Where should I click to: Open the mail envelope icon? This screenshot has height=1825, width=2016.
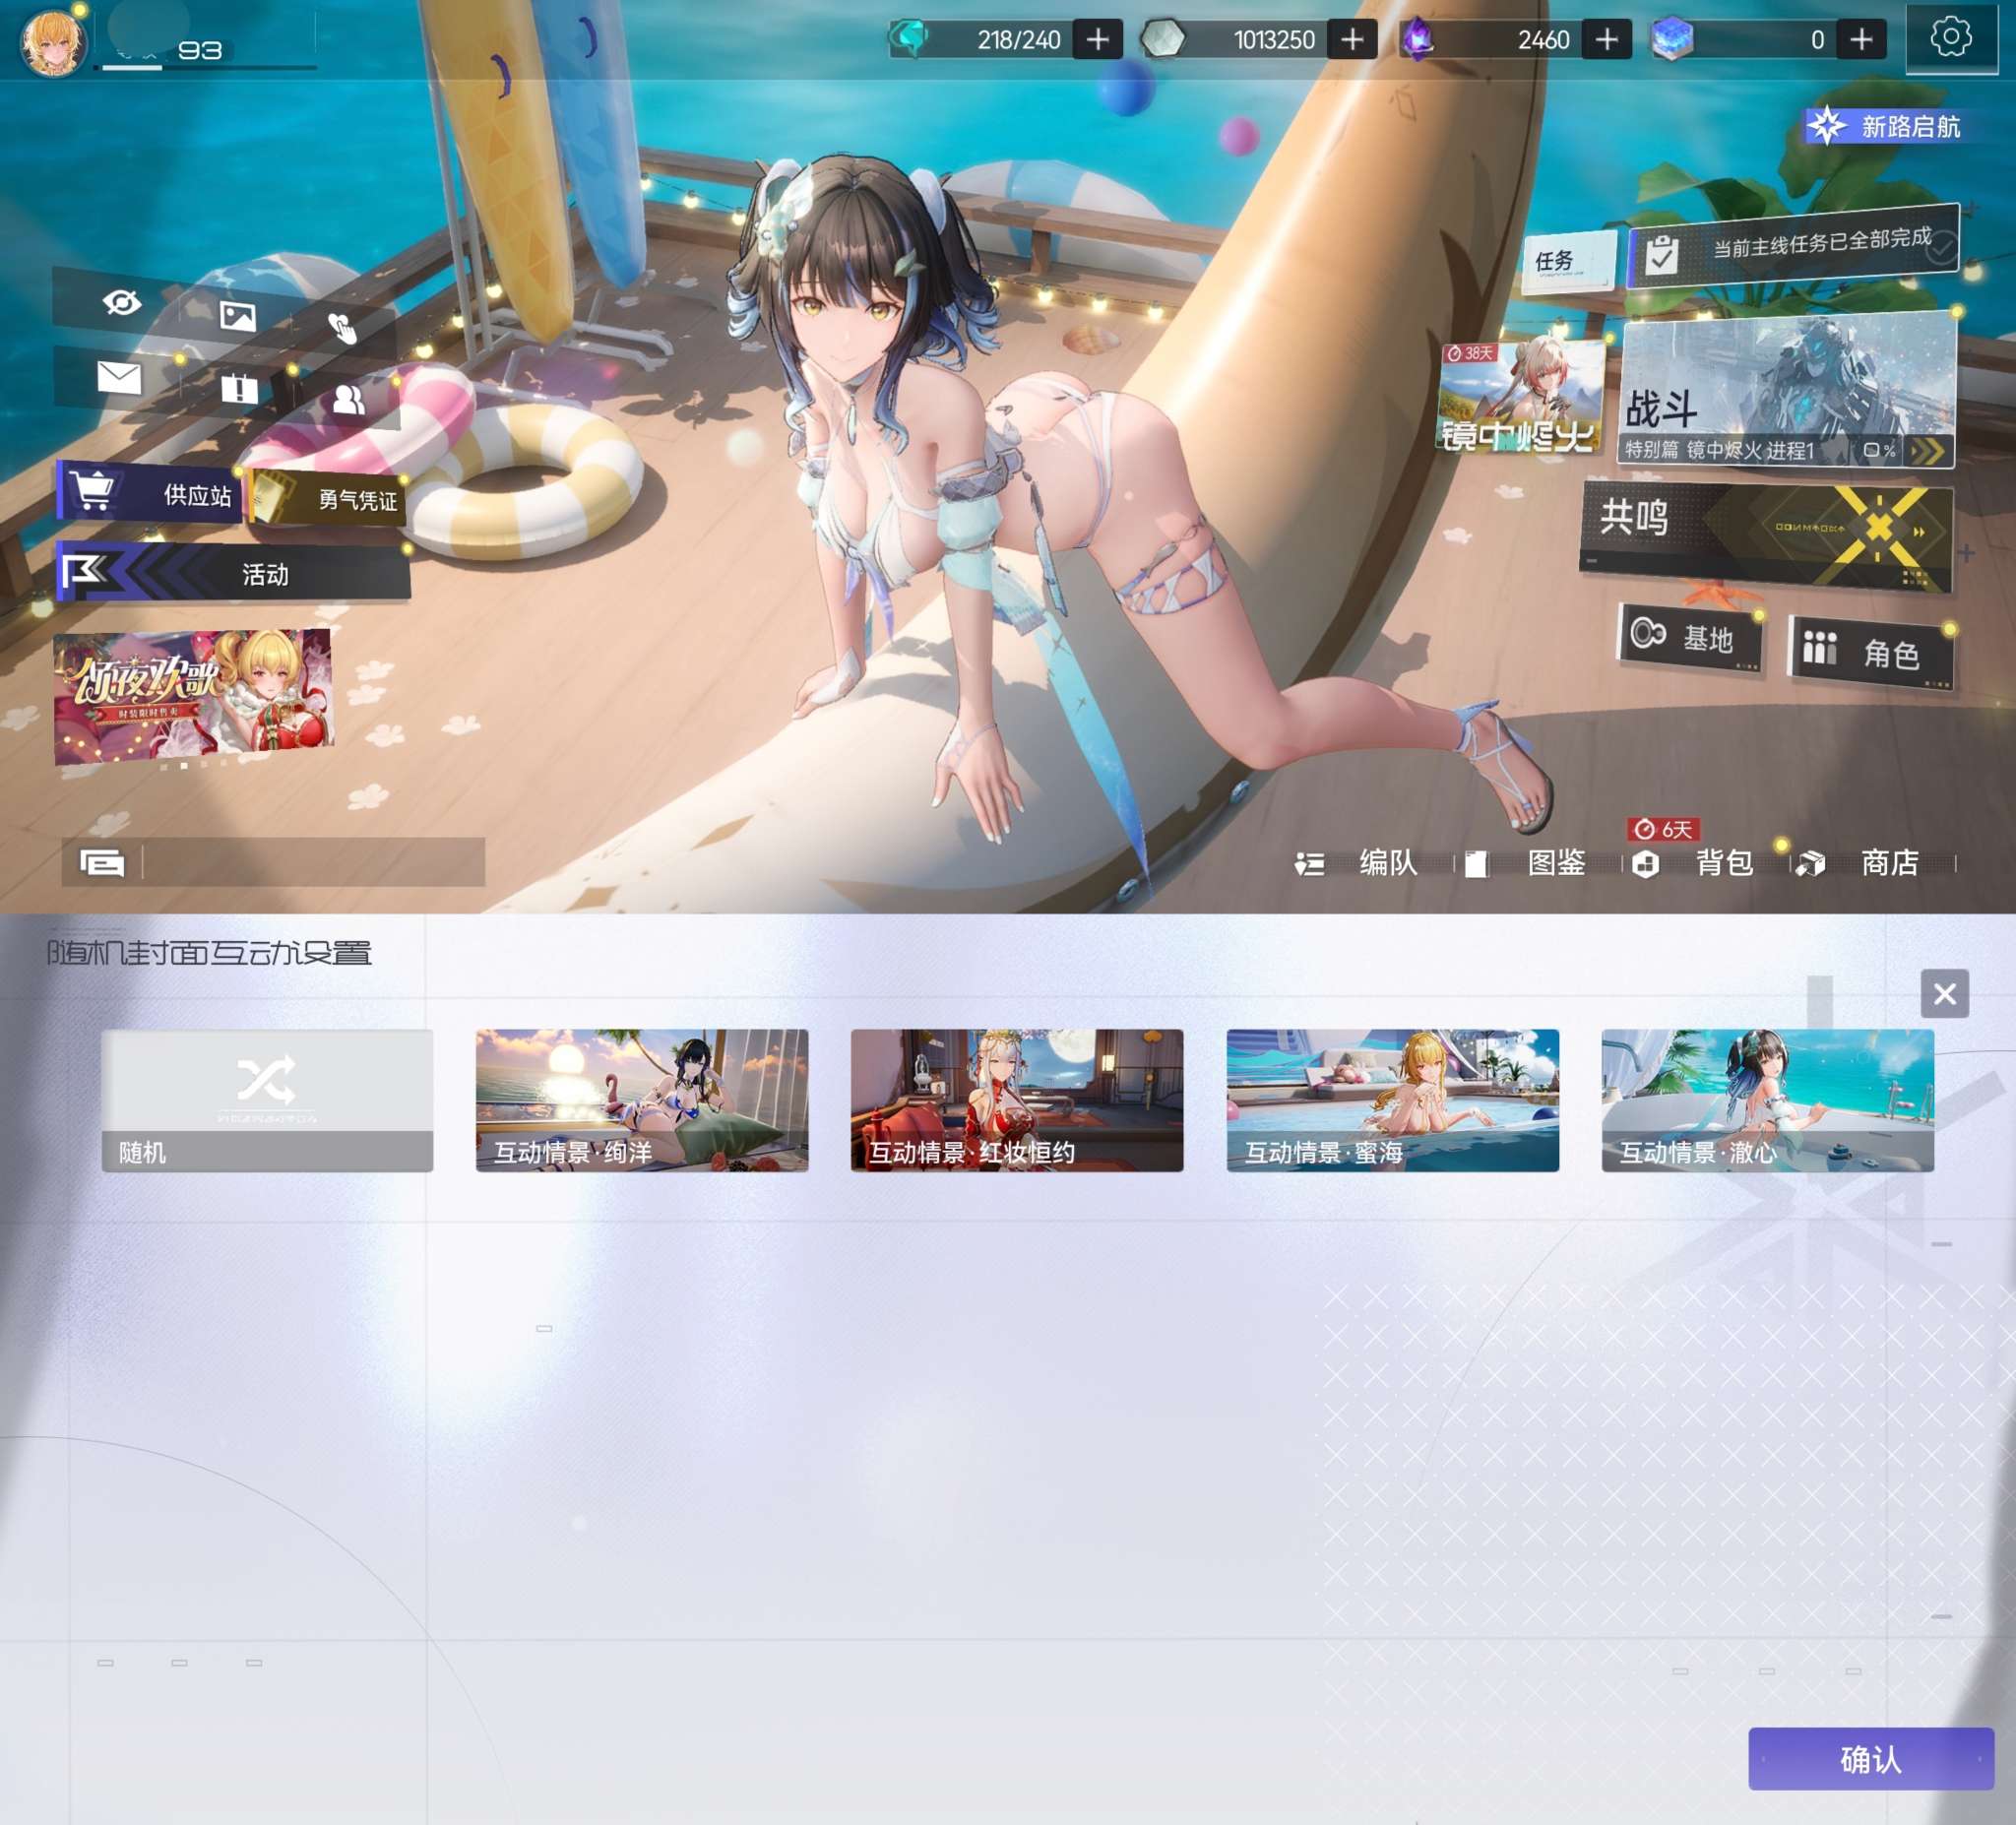tap(119, 378)
